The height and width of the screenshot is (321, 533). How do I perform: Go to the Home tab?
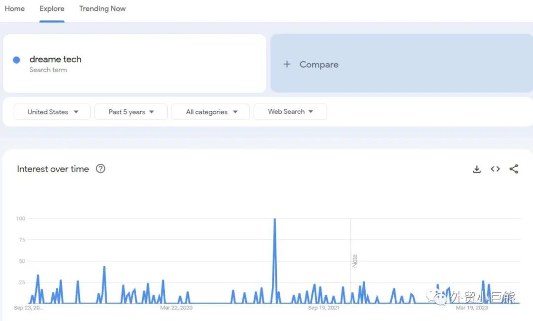coord(15,9)
